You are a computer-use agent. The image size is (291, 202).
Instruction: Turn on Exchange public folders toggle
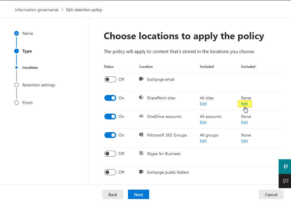110,172
